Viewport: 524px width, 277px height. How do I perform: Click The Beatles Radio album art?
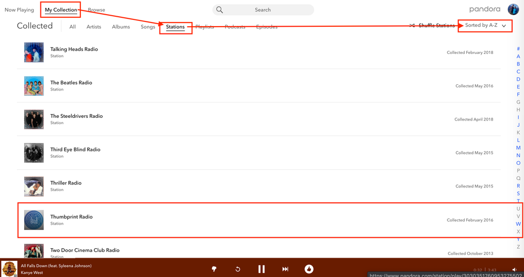pos(34,86)
